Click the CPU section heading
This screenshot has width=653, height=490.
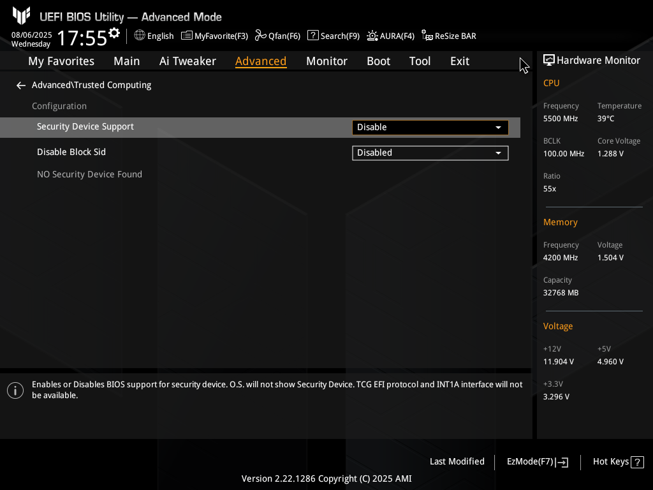click(551, 84)
